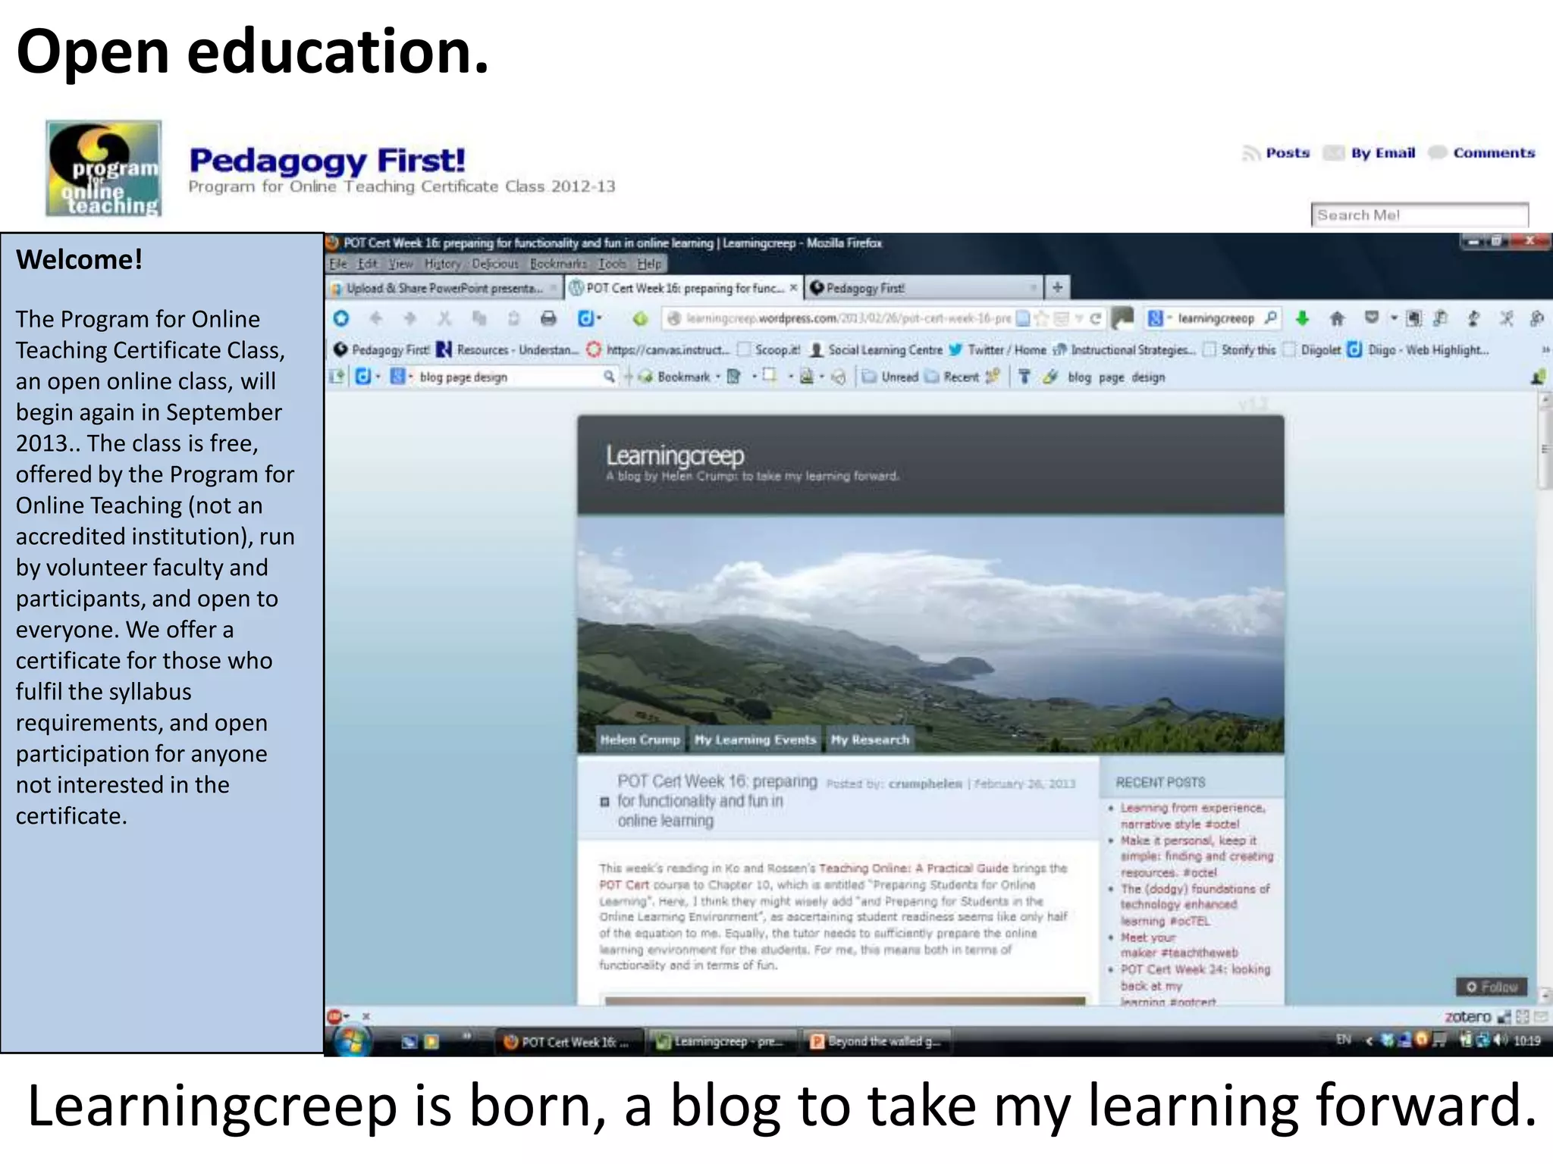This screenshot has height=1164, width=1553.
Task: Click the Twitter bird bookmark icon
Action: 955,349
